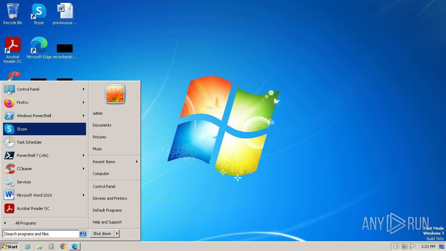Expand the Recent Items submenu arrow
The width and height of the screenshot is (446, 251).
click(x=137, y=162)
